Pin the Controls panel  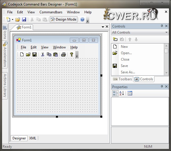162,26
